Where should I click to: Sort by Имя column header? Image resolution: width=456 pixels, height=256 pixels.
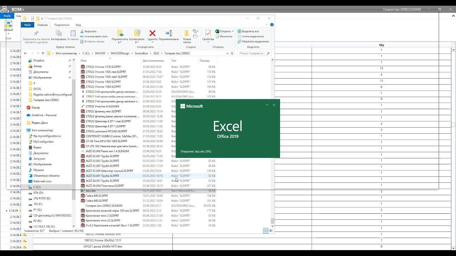tap(110, 60)
